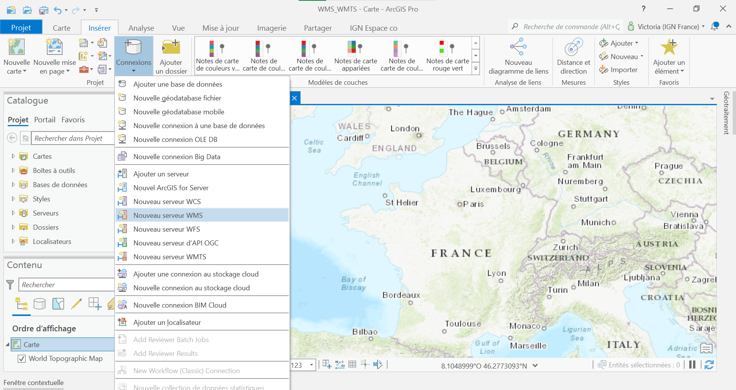Select Nouveau serveur WMTS menu item
Image resolution: width=736 pixels, height=390 pixels.
pos(202,257)
